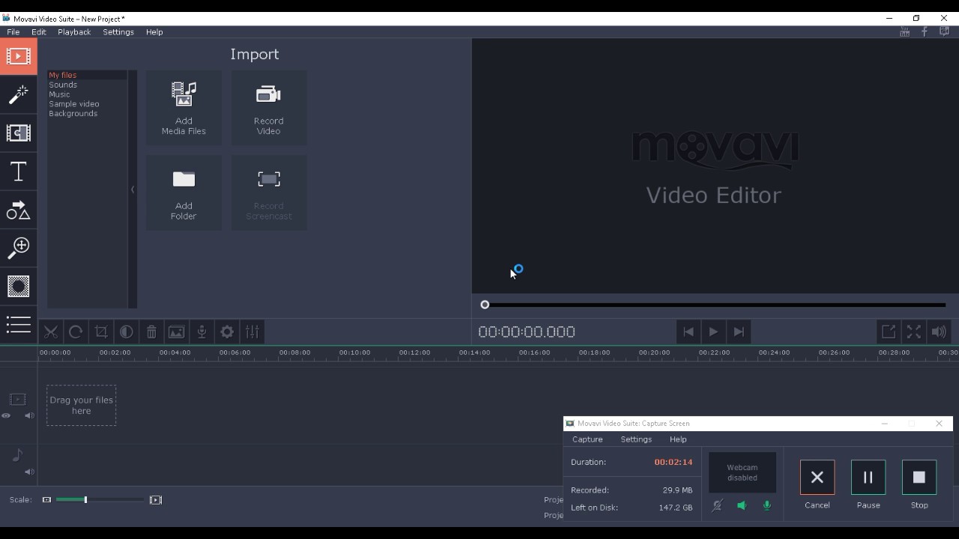The width and height of the screenshot is (959, 539).
Task: Open the Help menu in Video Editor
Action: pos(154,32)
